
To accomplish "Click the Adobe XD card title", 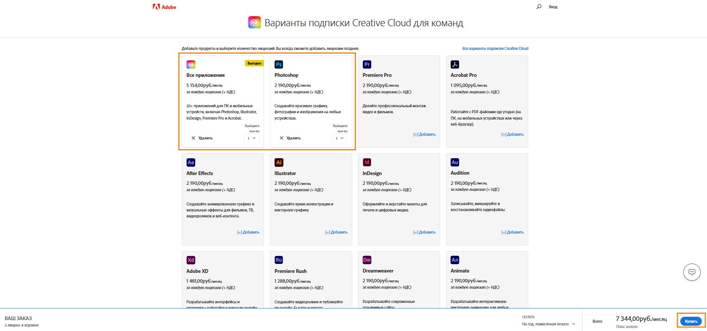I will pos(197,271).
